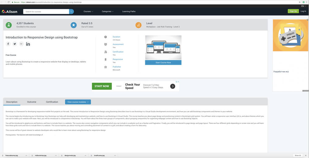Share course on Facebook

(8, 44)
